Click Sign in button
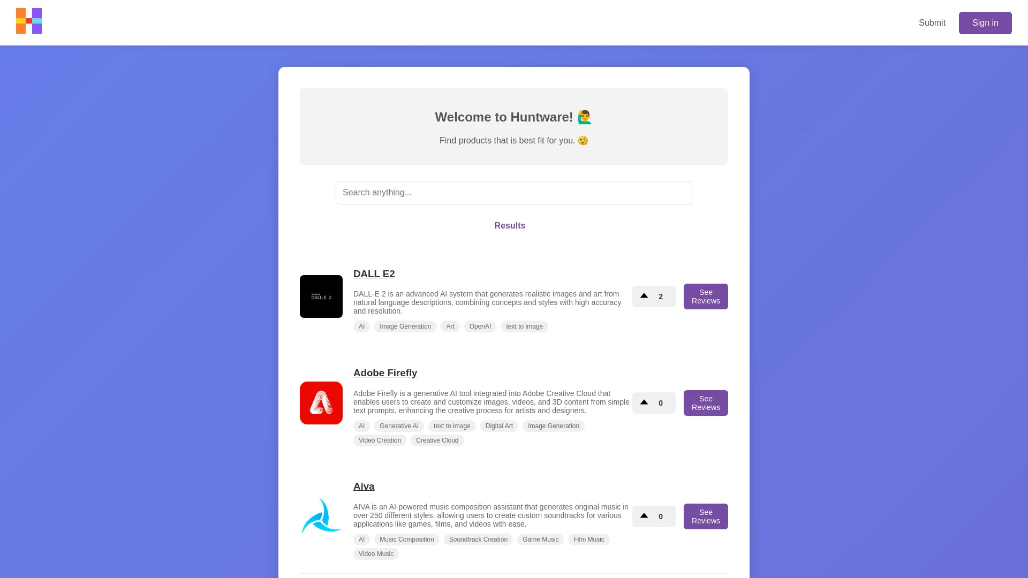 (x=985, y=22)
